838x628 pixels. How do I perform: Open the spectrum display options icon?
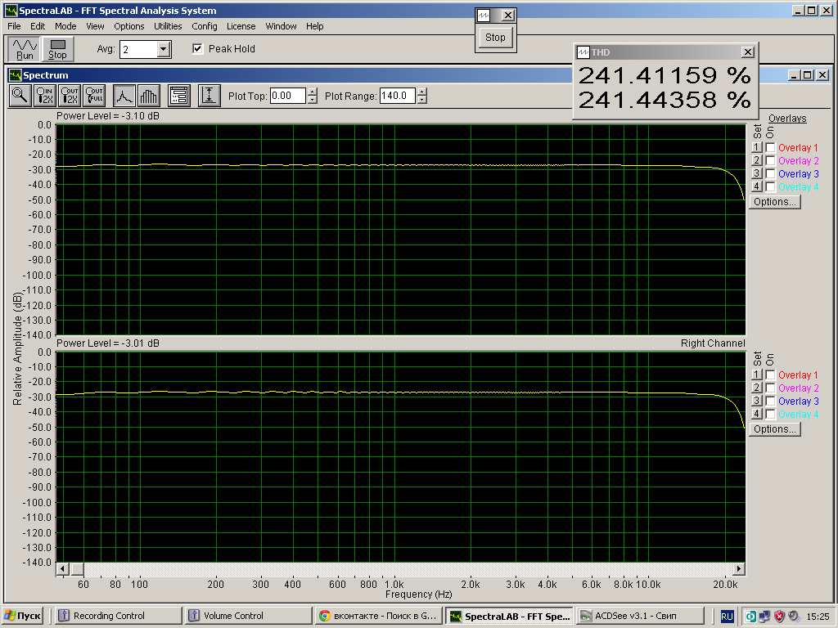[179, 96]
